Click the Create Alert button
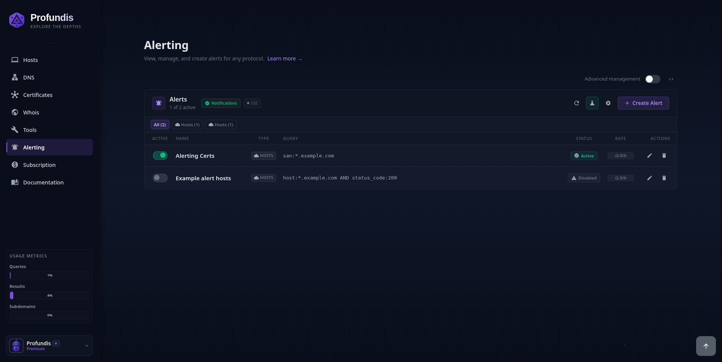This screenshot has height=362, width=722. pyautogui.click(x=643, y=103)
